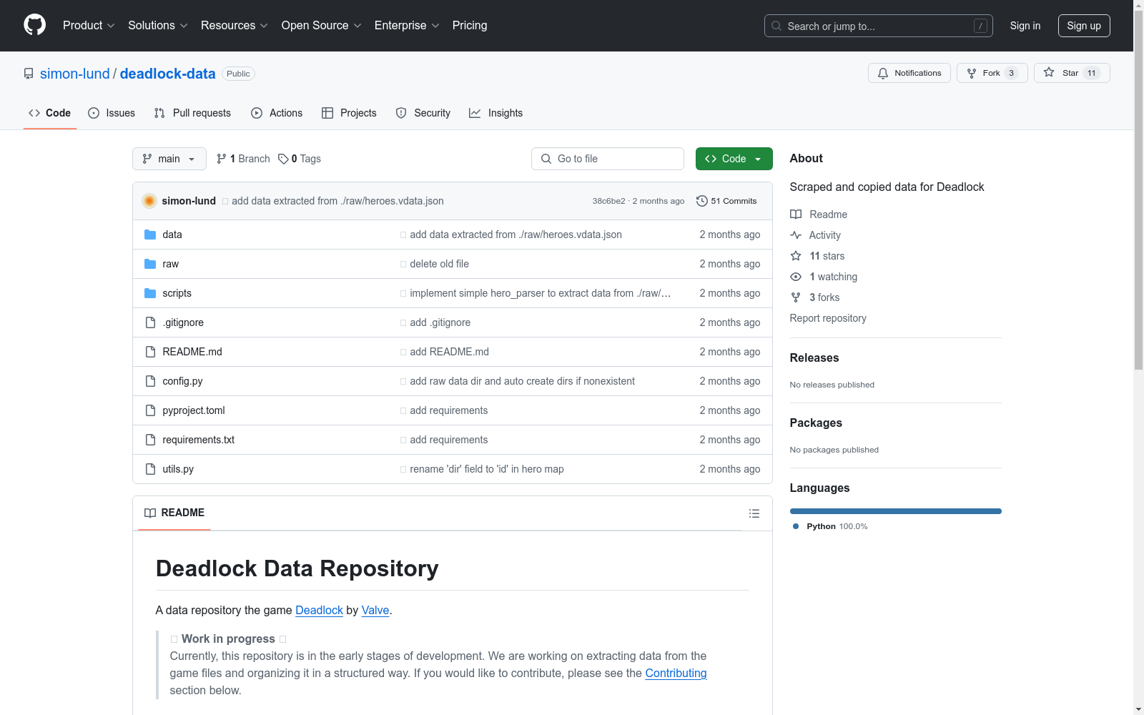1144x715 pixels.
Task: Click the Python language bar
Action: [x=896, y=511]
